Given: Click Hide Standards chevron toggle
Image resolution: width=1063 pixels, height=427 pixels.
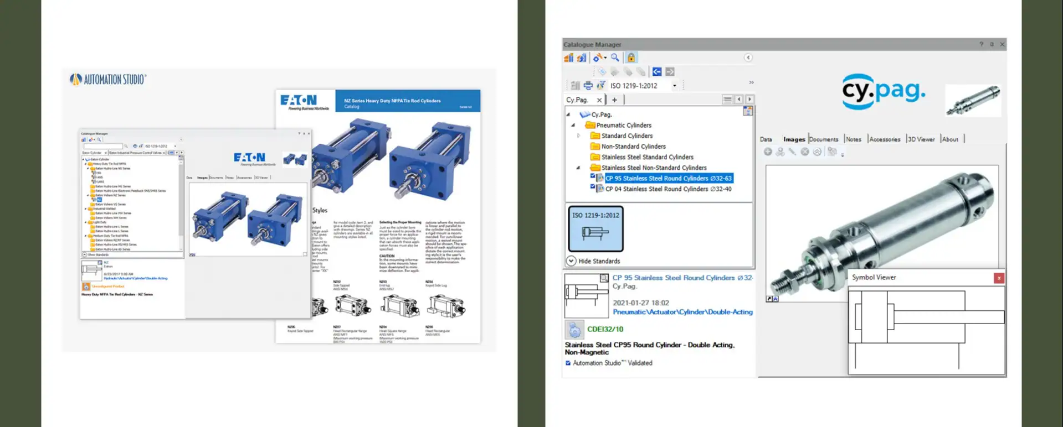Looking at the screenshot, I should tap(571, 261).
